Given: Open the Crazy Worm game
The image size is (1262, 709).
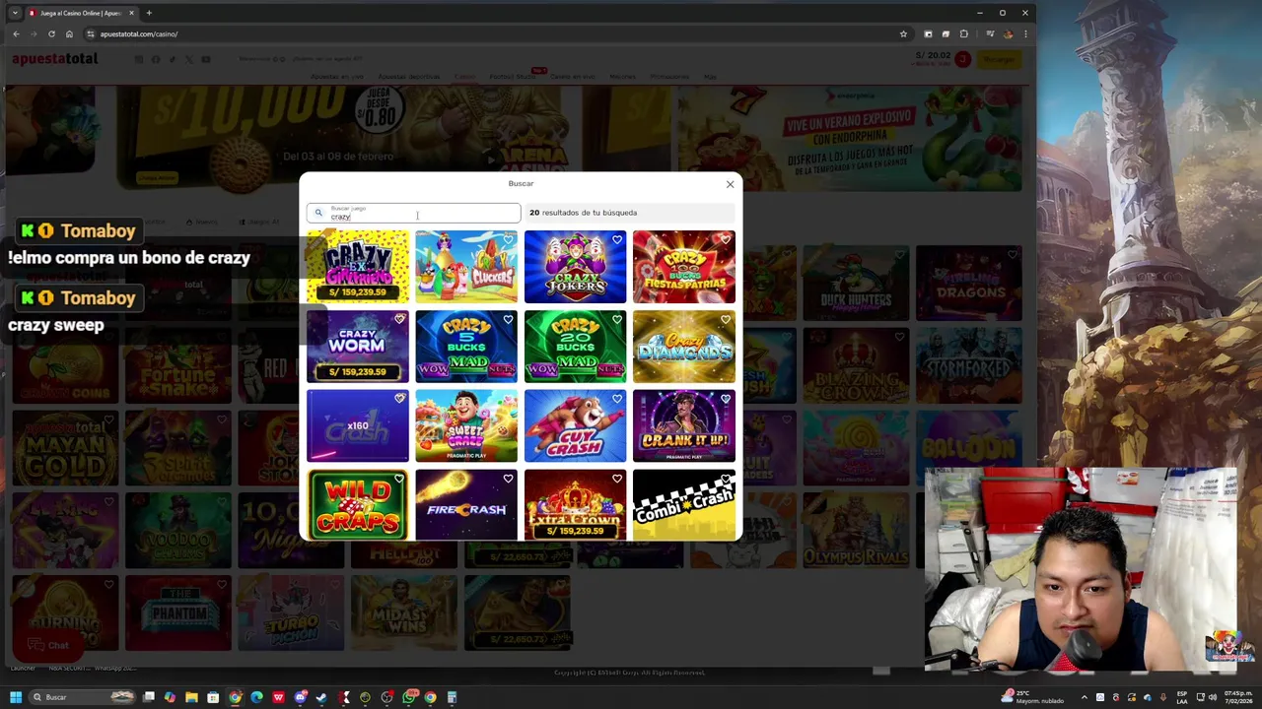Looking at the screenshot, I should click(x=358, y=347).
